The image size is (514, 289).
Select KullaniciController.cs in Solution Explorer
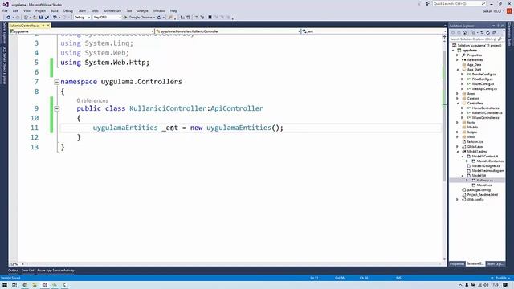(487, 113)
